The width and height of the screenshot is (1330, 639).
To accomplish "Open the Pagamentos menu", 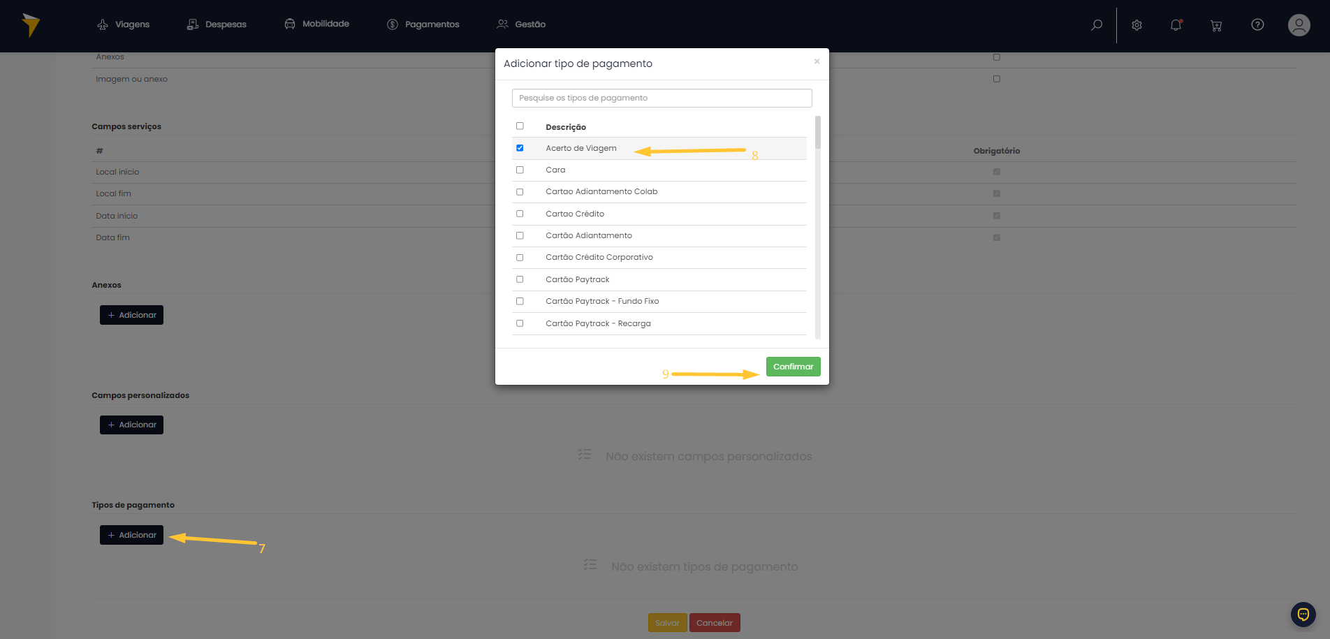I will pos(423,24).
